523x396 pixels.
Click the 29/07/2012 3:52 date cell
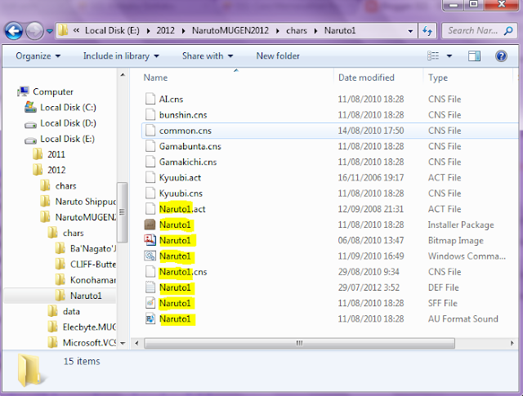(369, 287)
